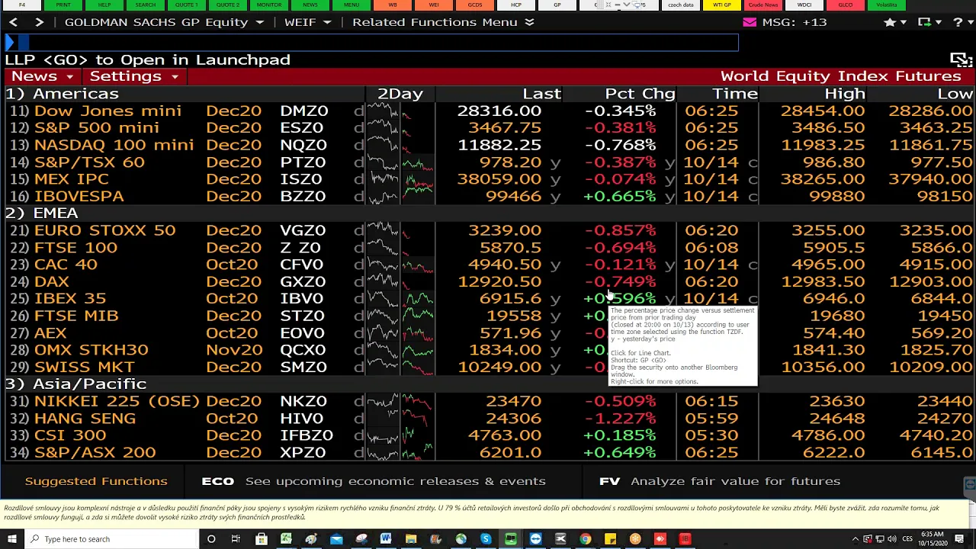Open Skype from the taskbar

tap(486, 539)
